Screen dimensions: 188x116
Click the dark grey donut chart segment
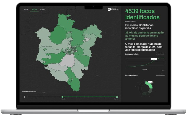pyautogui.click(x=150, y=91)
